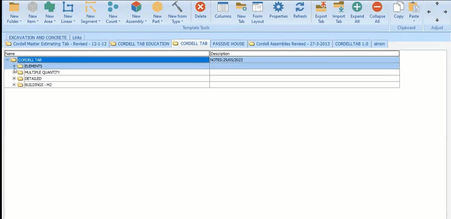Open the PASSIVE HOUSE tab
This screenshot has width=451, height=219.
point(229,44)
